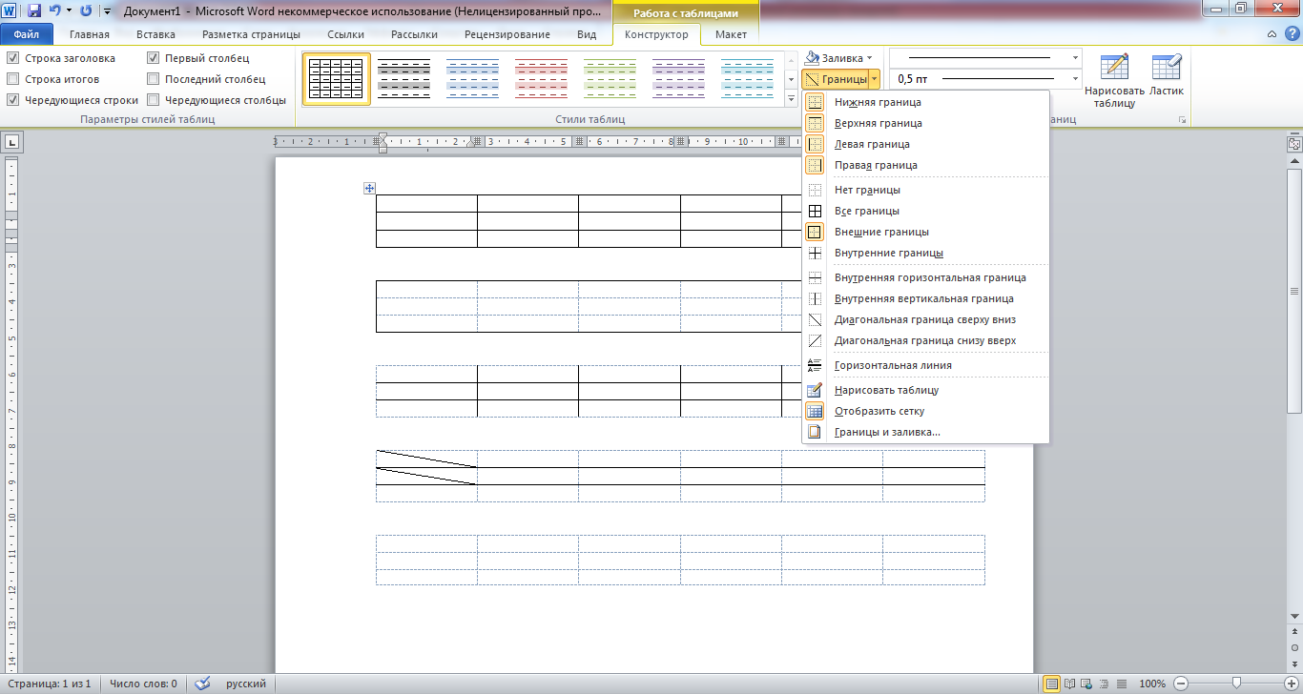The image size is (1303, 694).
Task: Apply Внутренняя горизонтальная граница icon
Action: [815, 277]
